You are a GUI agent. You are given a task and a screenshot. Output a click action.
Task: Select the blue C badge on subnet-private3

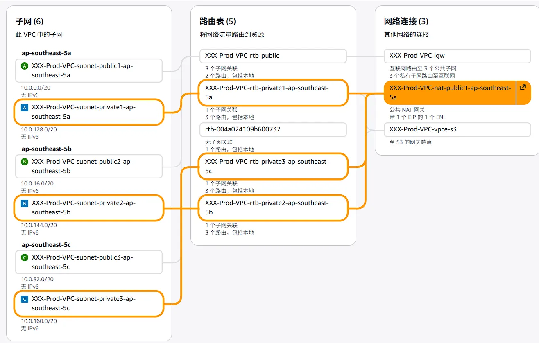coord(24,299)
